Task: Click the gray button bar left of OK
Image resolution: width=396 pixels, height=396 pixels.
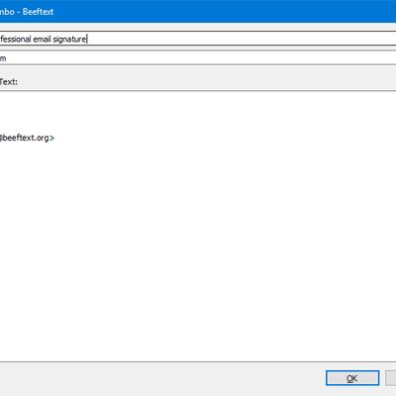Action: [x=161, y=378]
